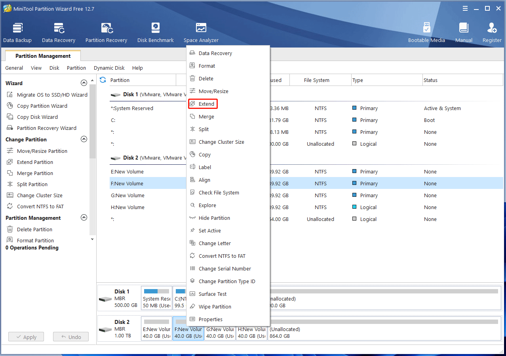Click Split Partition in sidebar
This screenshot has width=506, height=356.
(x=27, y=184)
